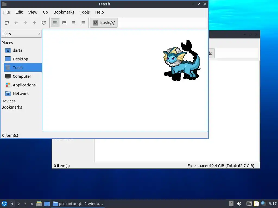The image size is (278, 208).
Task: Open the File menu
Action: 7,12
